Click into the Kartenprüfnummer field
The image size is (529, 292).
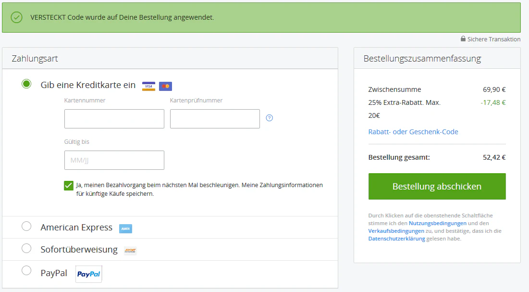[215, 119]
